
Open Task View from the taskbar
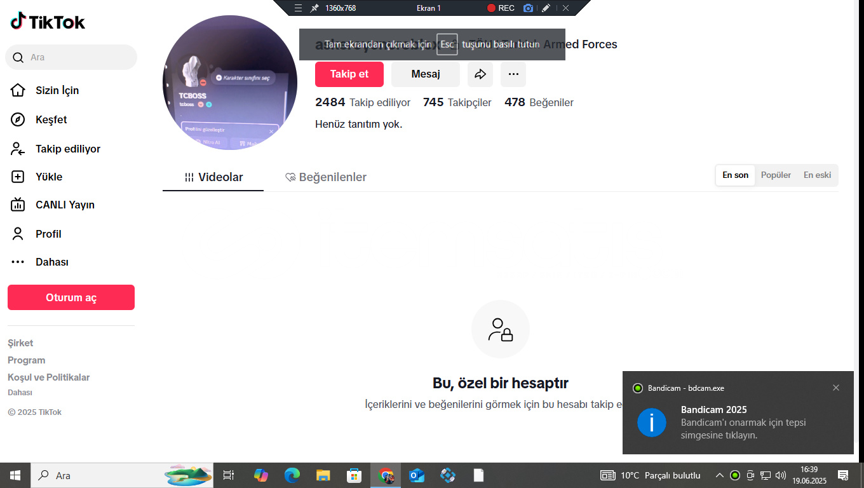pyautogui.click(x=229, y=475)
